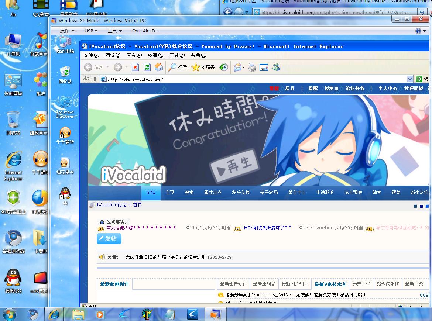Go to the IE Home page icon
The width and height of the screenshot is (432, 321).
tap(159, 67)
